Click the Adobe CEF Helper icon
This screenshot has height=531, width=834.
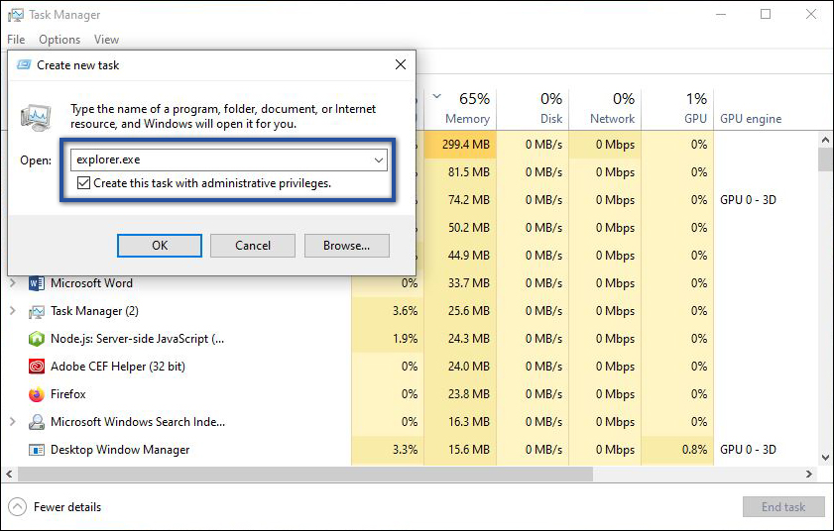[36, 367]
